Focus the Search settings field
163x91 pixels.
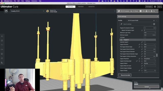135,24
